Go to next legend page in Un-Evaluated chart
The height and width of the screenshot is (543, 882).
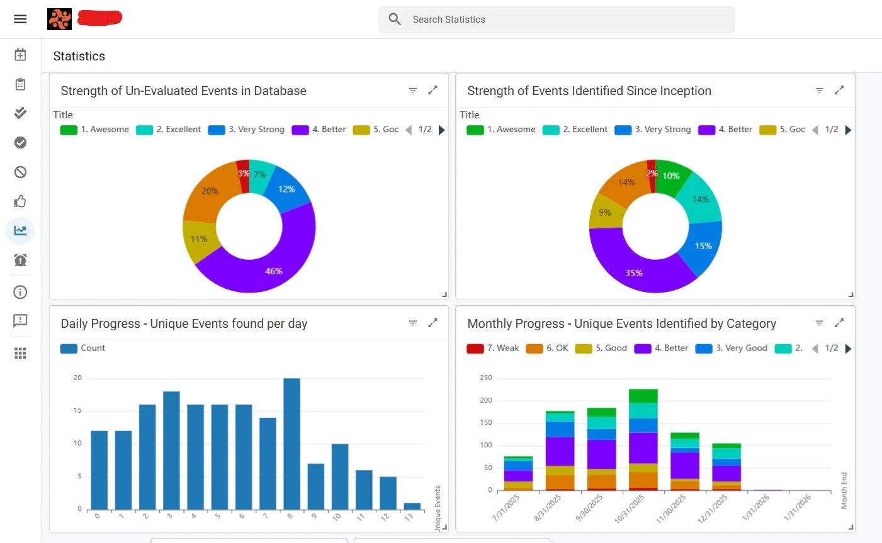coord(441,130)
